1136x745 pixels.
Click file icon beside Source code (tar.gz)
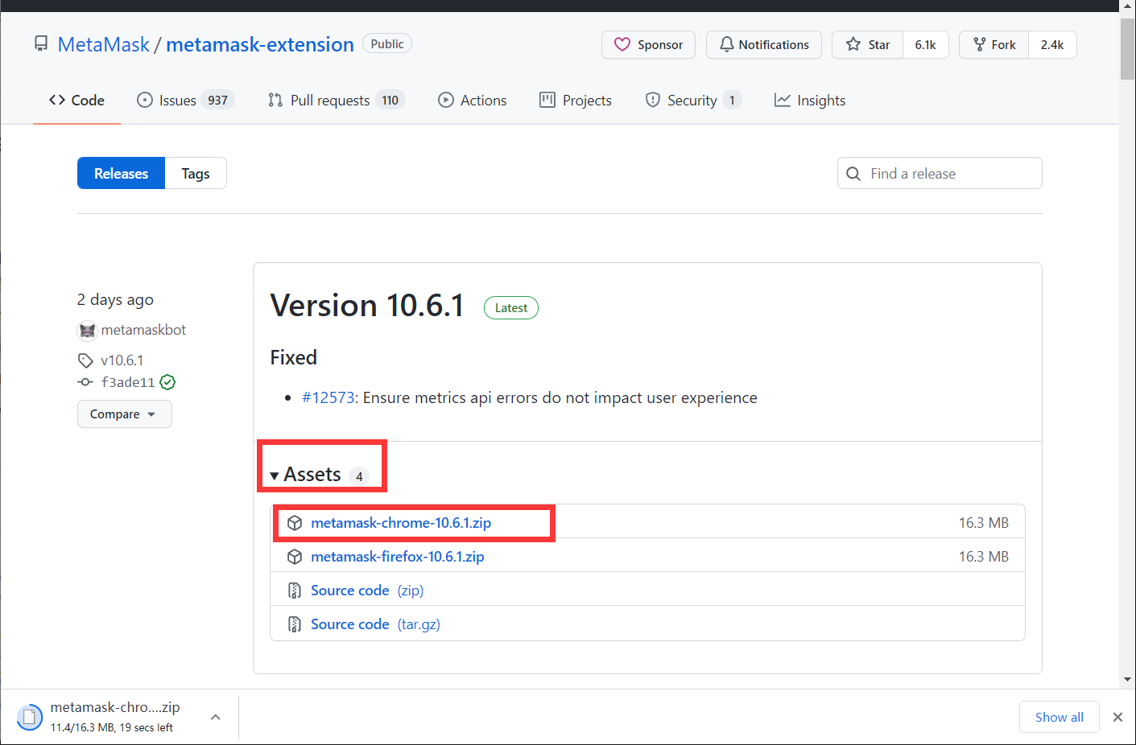click(295, 624)
